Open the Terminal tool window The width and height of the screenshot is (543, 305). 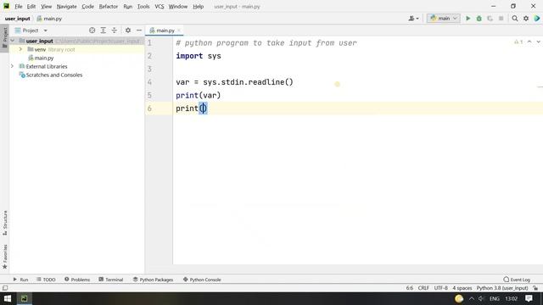(x=111, y=280)
